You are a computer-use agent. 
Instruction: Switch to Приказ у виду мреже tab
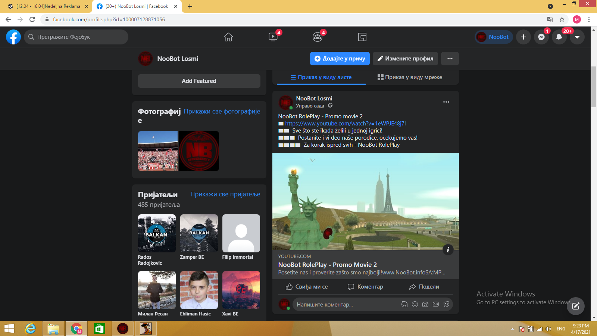(x=410, y=77)
